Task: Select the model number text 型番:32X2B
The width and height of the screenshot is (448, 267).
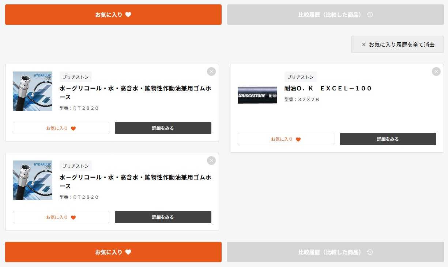Action: pos(302,99)
